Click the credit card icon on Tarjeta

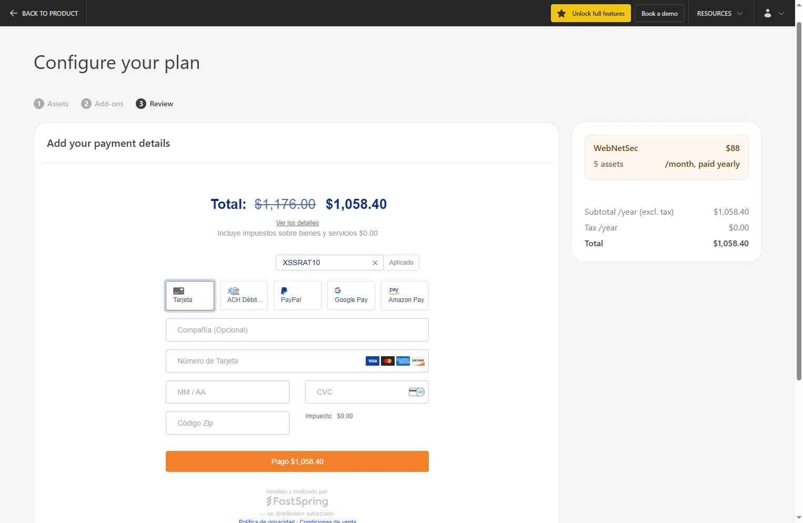click(x=178, y=291)
